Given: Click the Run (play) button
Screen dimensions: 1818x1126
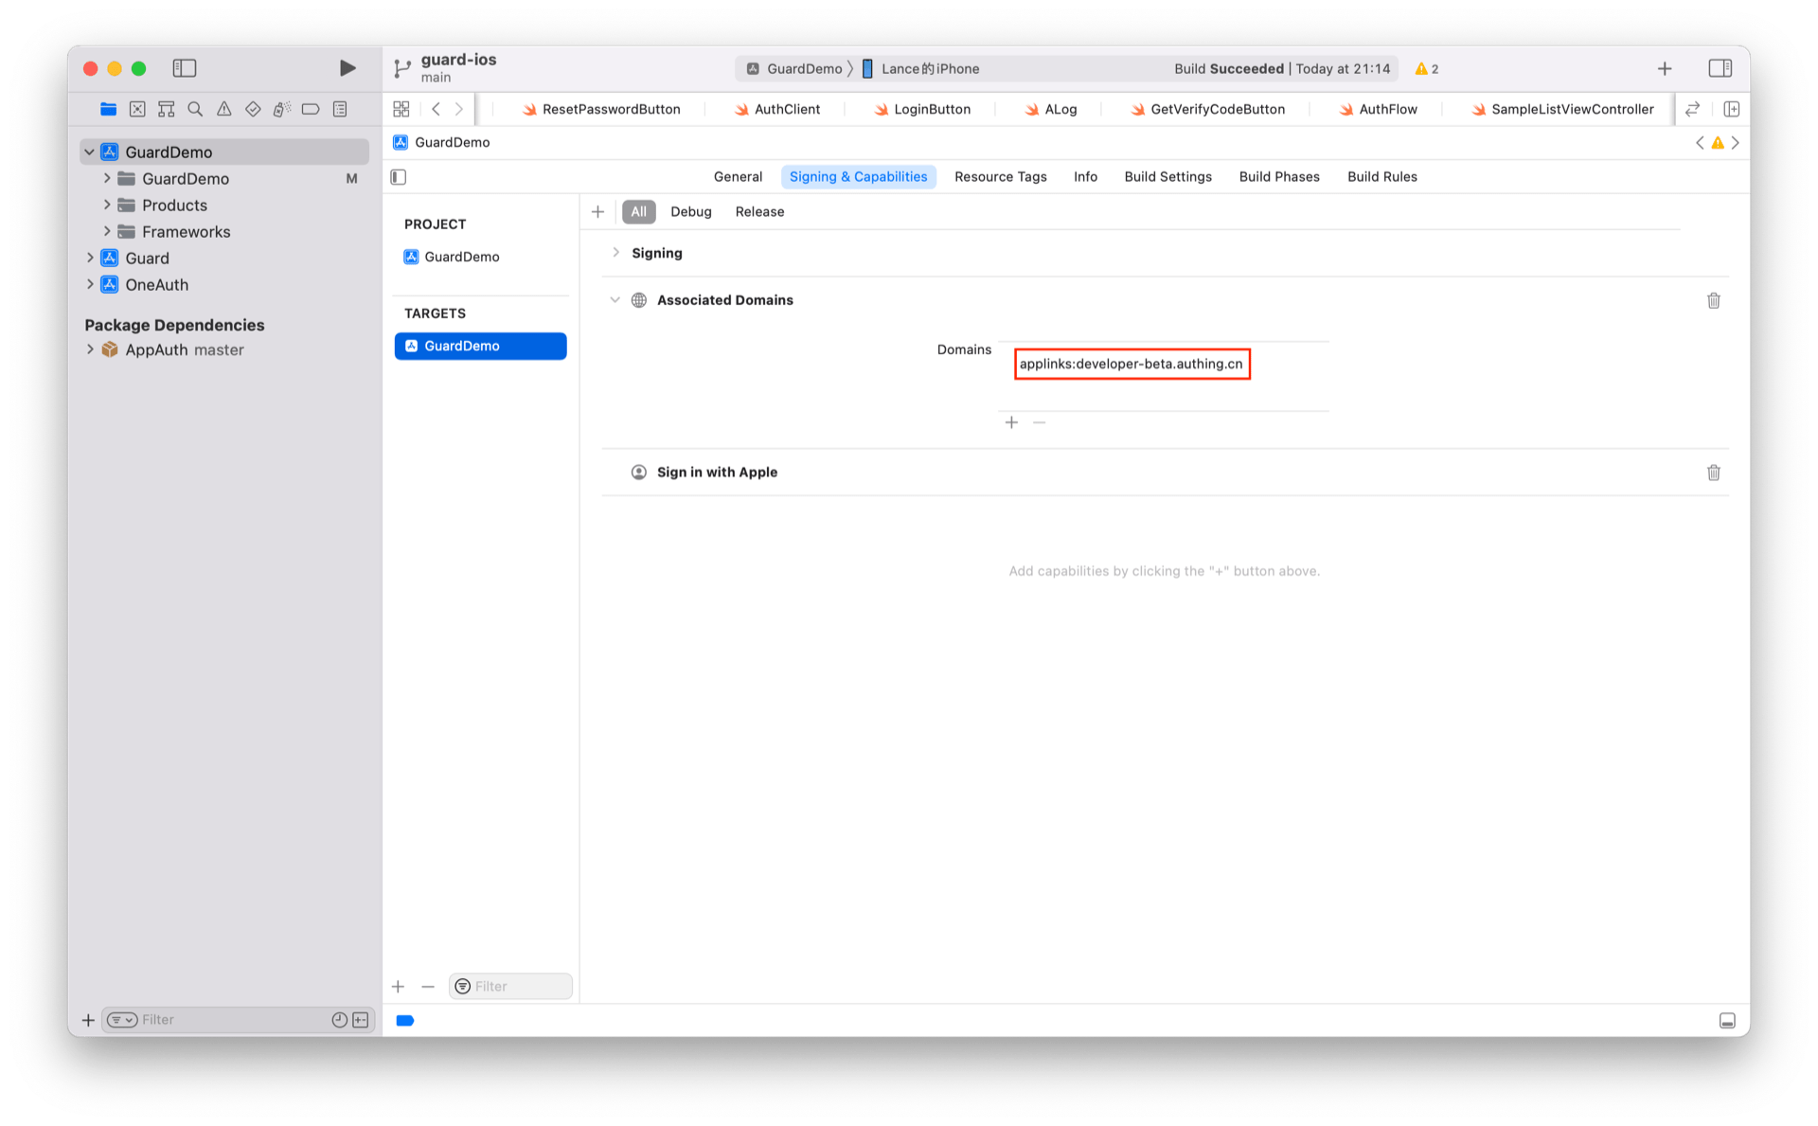Looking at the screenshot, I should (x=347, y=68).
